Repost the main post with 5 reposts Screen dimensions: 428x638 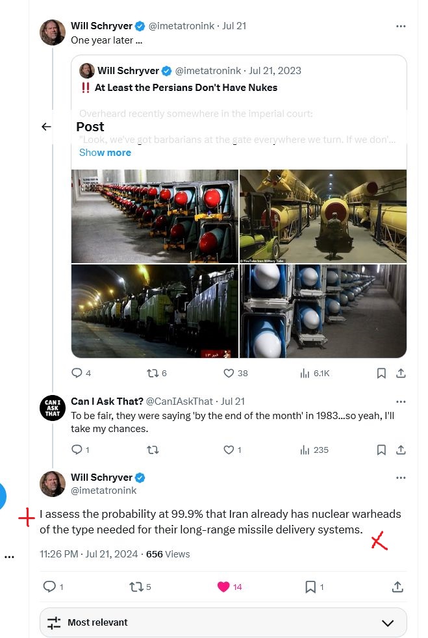pos(136,587)
